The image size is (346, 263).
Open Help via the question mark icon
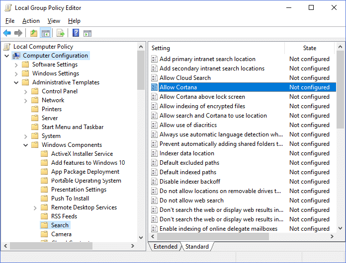(x=76, y=33)
